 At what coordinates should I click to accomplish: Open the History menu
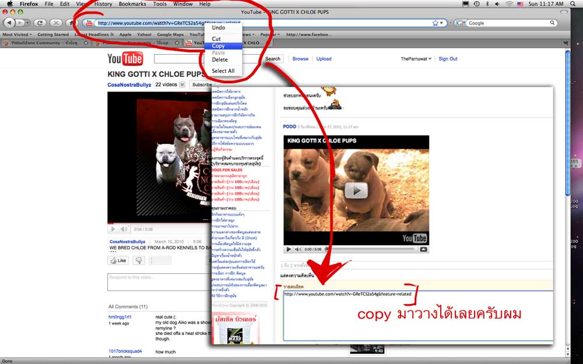[103, 3]
